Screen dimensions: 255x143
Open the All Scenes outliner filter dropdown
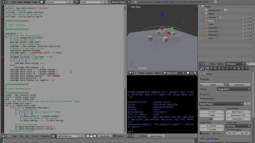pos(235,64)
